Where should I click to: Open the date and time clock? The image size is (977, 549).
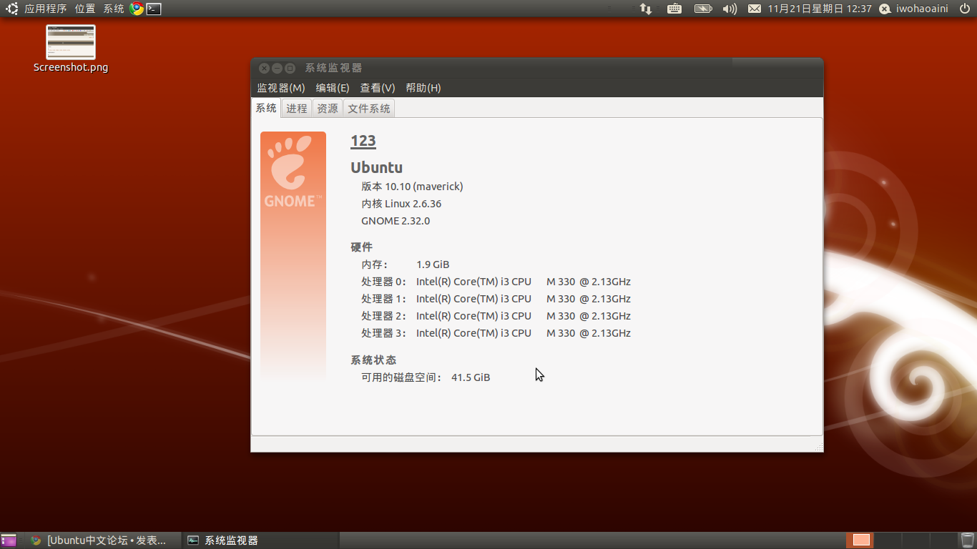tap(820, 9)
